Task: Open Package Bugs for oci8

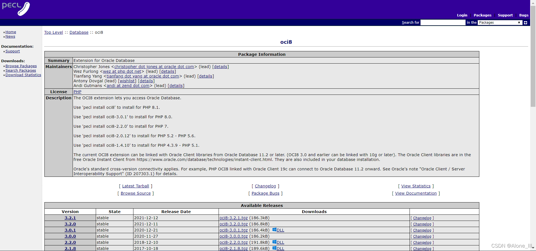Action: [265, 193]
